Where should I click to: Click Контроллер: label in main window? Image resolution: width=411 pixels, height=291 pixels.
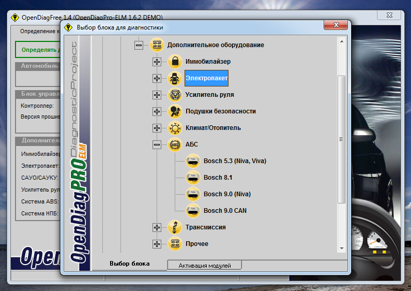[37, 106]
